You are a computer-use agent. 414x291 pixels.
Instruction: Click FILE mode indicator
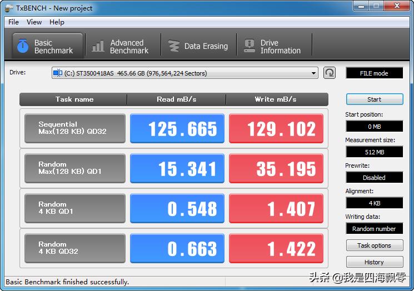375,73
